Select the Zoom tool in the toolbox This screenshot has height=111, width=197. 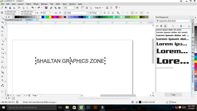point(2,31)
